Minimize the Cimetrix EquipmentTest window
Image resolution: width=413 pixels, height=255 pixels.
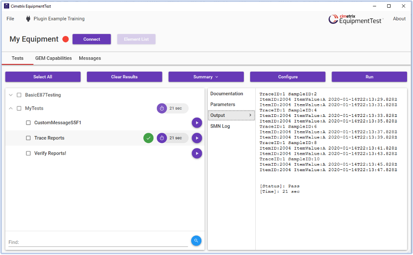pyautogui.click(x=374, y=6)
